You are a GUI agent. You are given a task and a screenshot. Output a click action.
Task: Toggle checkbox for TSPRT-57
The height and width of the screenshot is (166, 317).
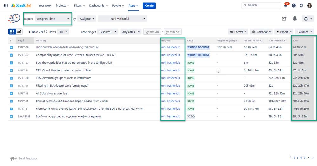click(x=11, y=55)
